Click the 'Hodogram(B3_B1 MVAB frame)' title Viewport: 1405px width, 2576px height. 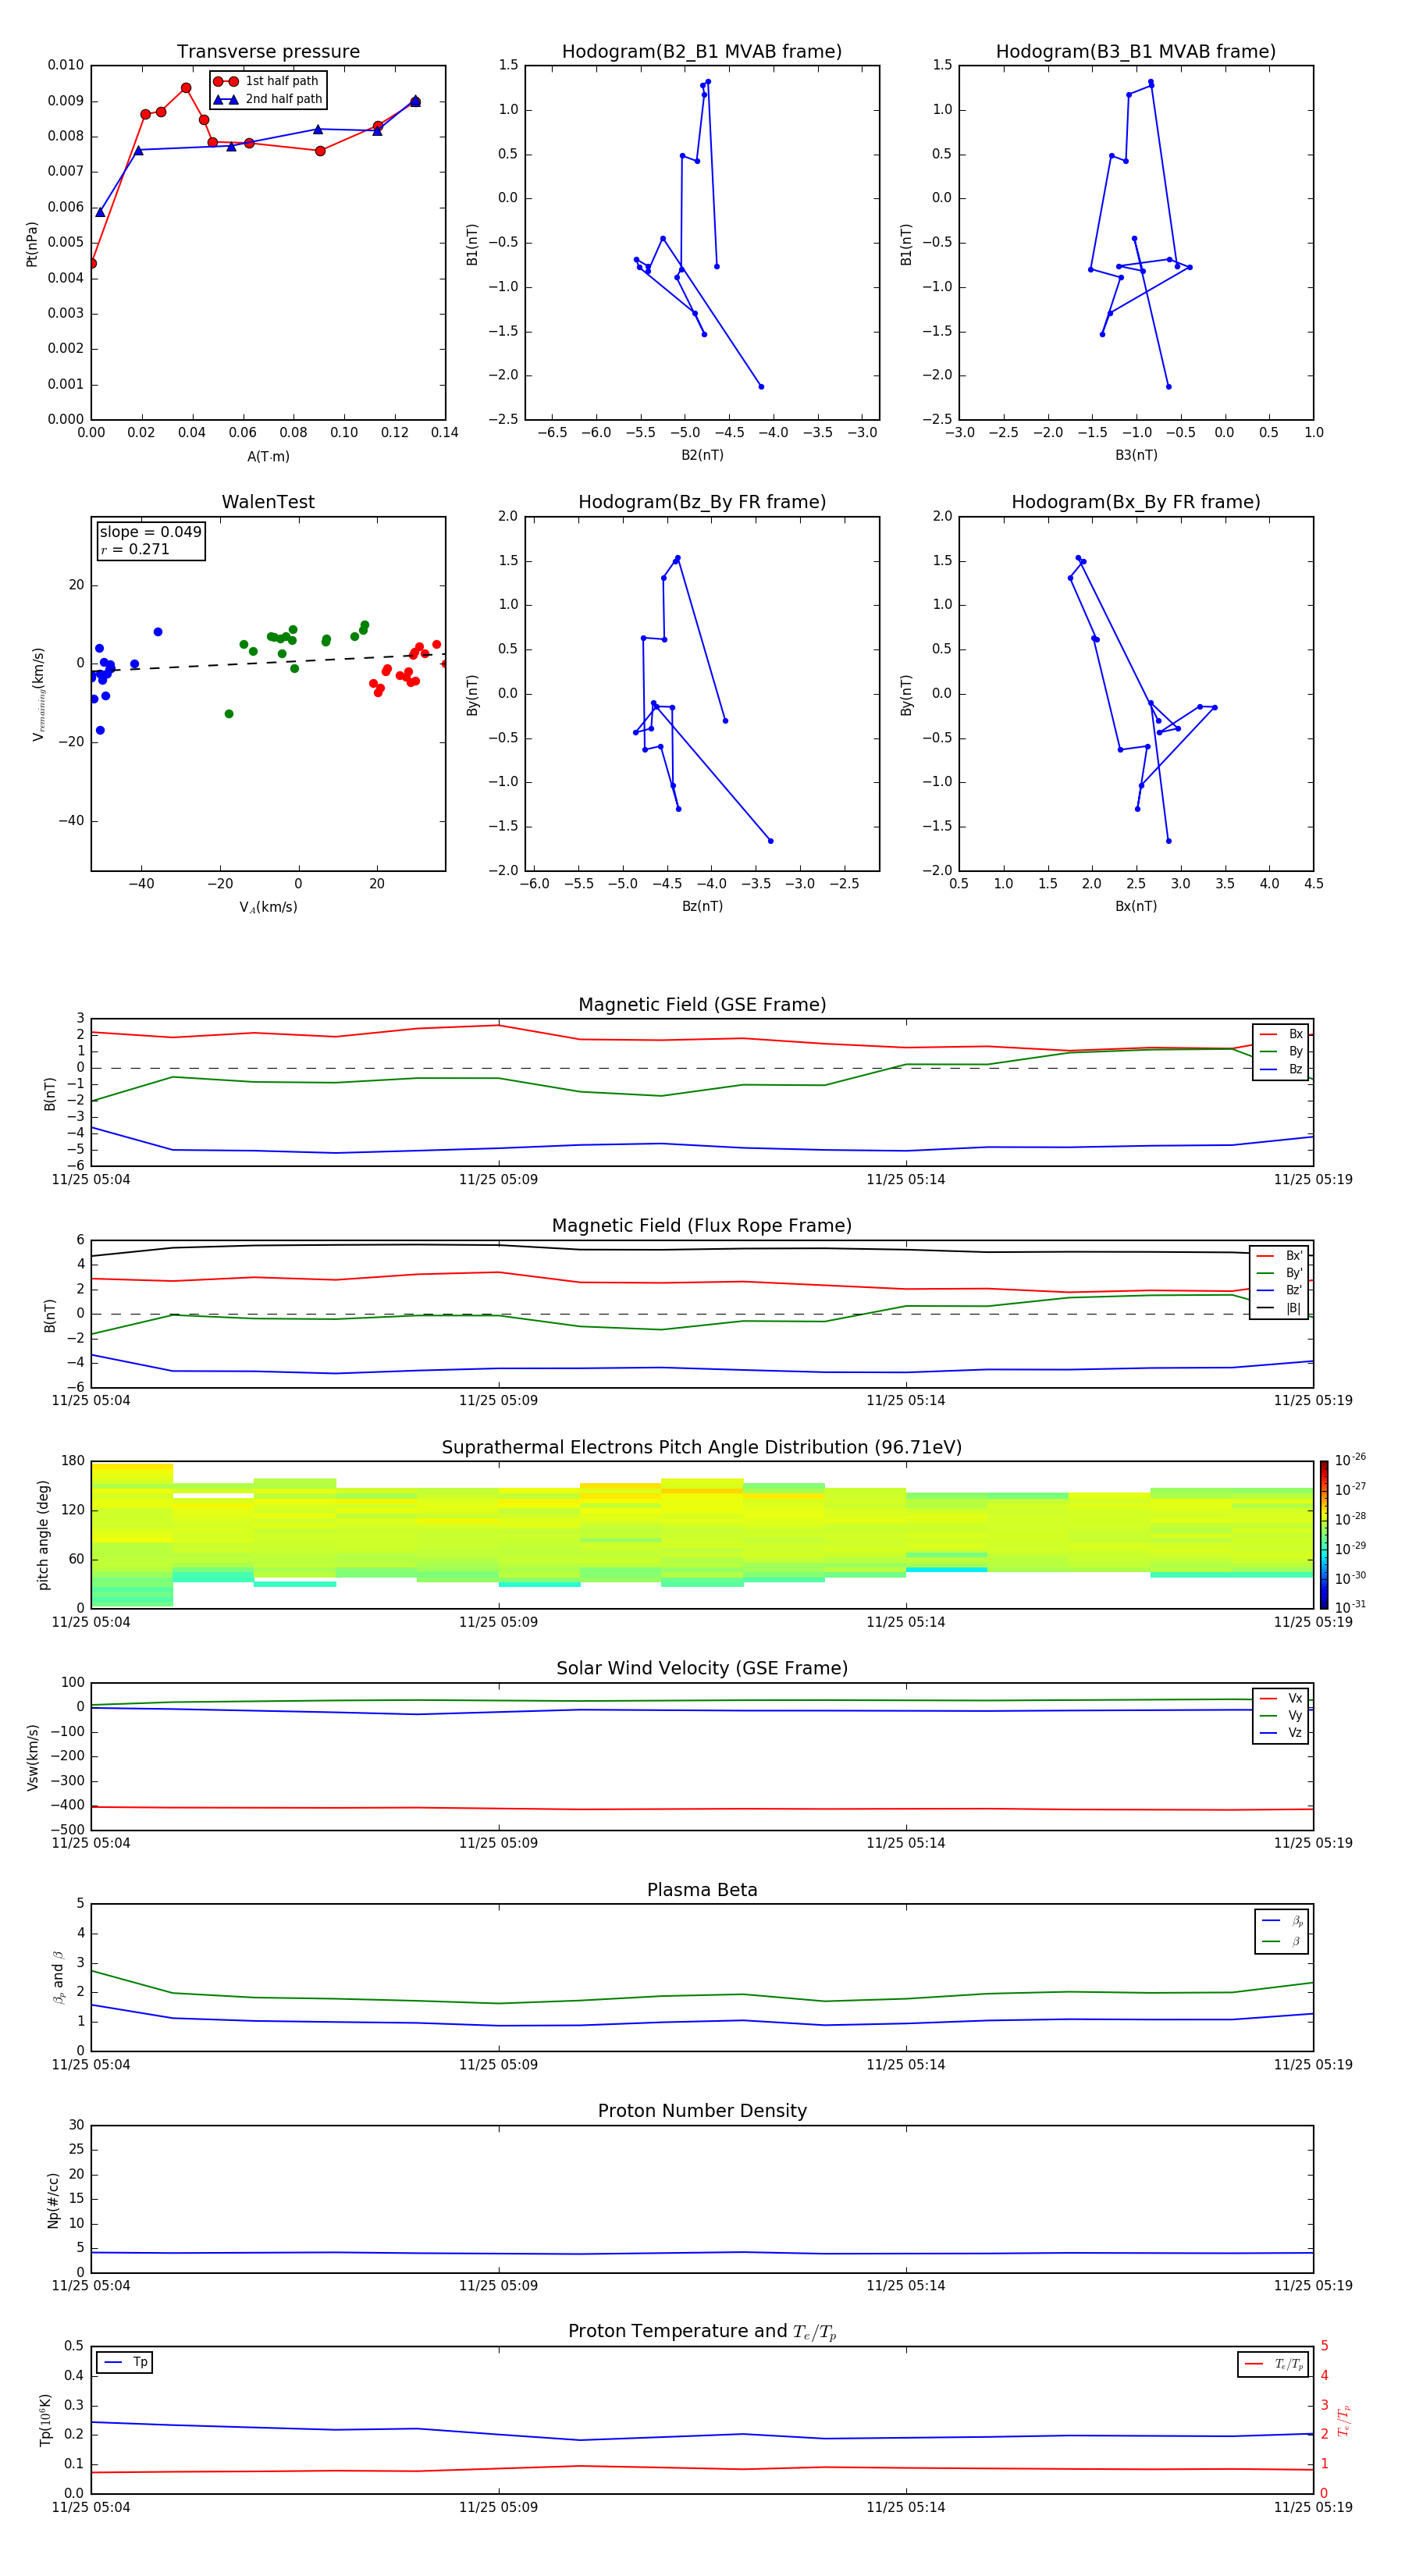(x=1136, y=51)
